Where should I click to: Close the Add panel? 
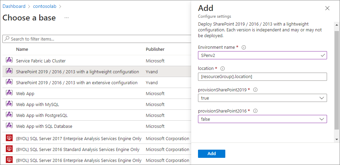[327, 8]
